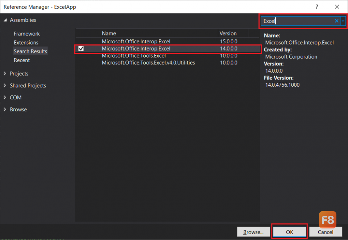
Task: Click the COM tree label
Action: click(x=16, y=98)
